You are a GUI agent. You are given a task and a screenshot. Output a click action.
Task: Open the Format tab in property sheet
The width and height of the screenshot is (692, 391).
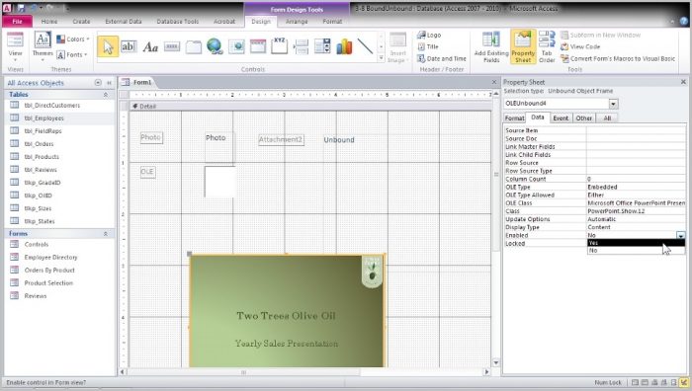(x=515, y=118)
